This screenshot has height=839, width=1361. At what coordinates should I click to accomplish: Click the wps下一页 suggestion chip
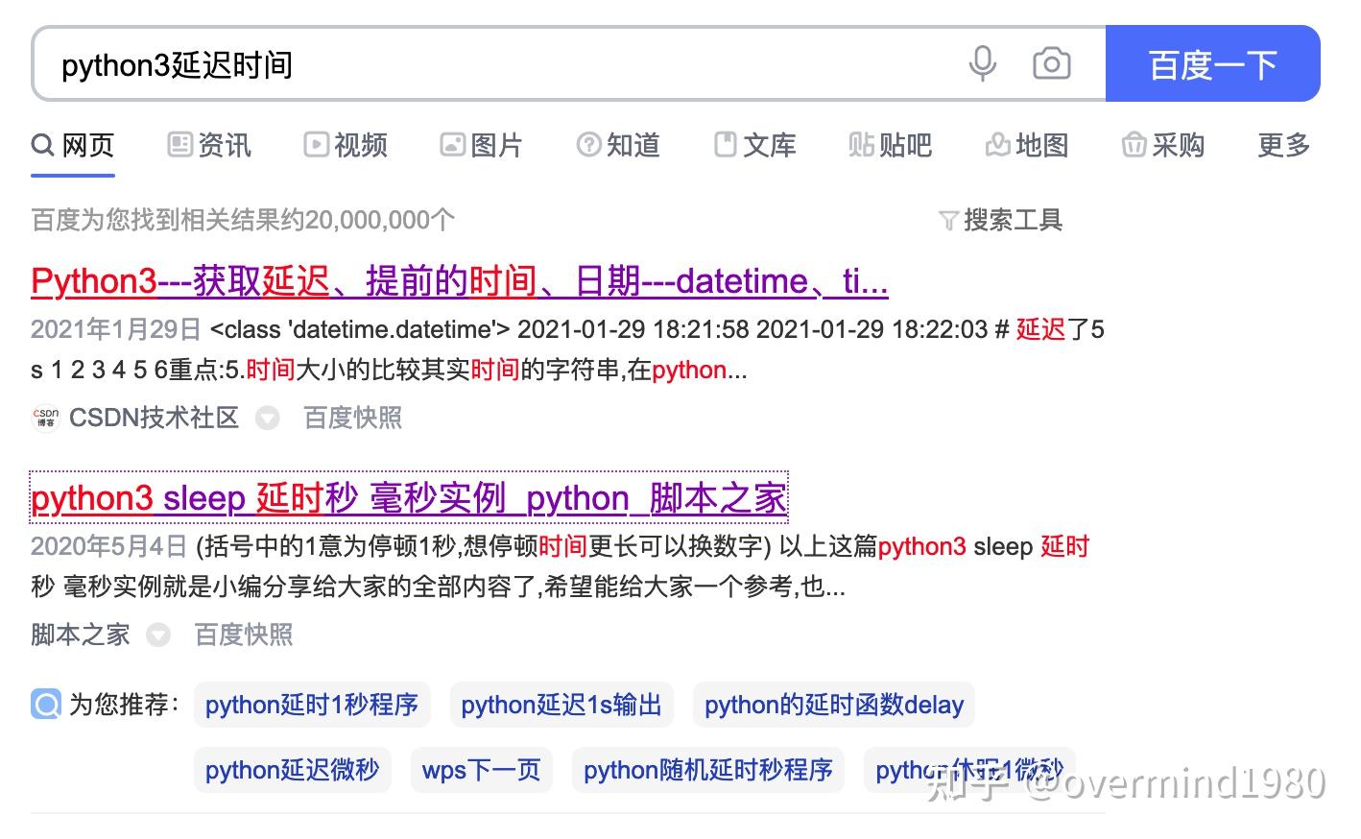(481, 769)
